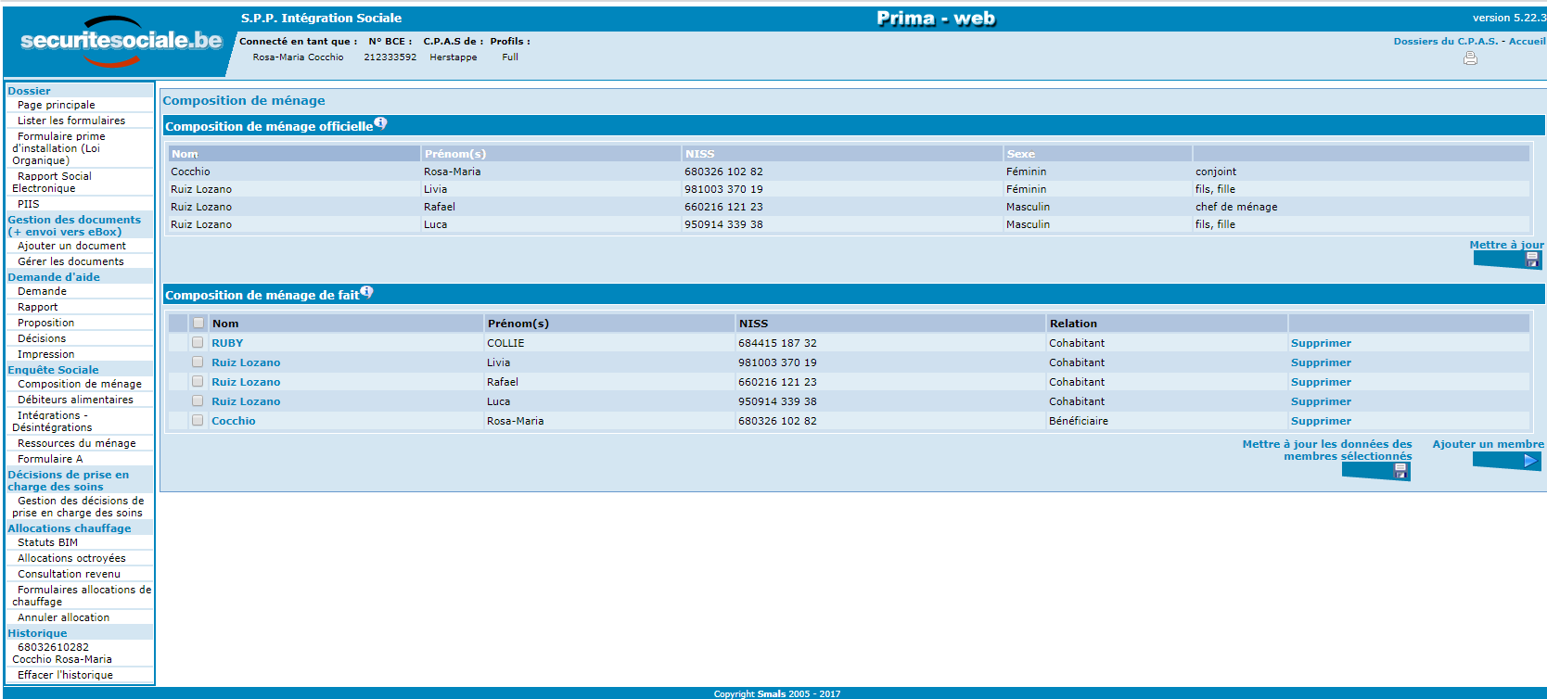
Task: Click the securitesociale.be logo
Action: [121, 41]
